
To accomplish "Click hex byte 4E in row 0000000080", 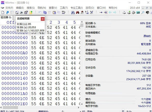I will 42,48.
